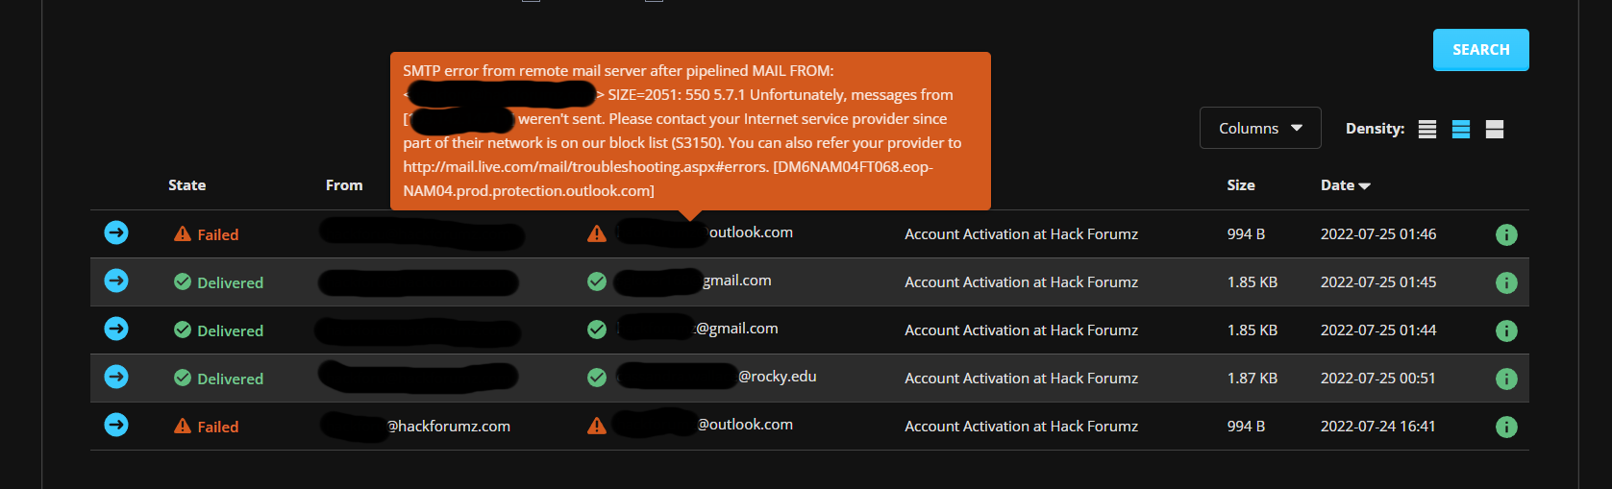
Task: Click the Columns dropdown caret
Action: click(x=1297, y=128)
